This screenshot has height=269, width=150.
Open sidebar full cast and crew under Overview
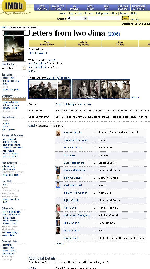point(11,105)
